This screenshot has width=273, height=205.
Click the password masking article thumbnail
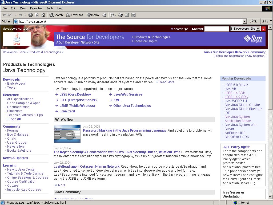coord(67,134)
